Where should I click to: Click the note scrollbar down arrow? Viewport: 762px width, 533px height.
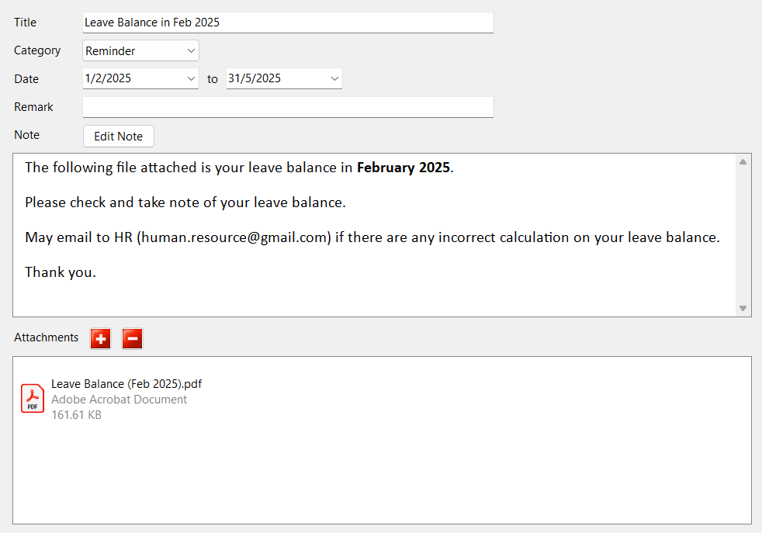pos(743,308)
